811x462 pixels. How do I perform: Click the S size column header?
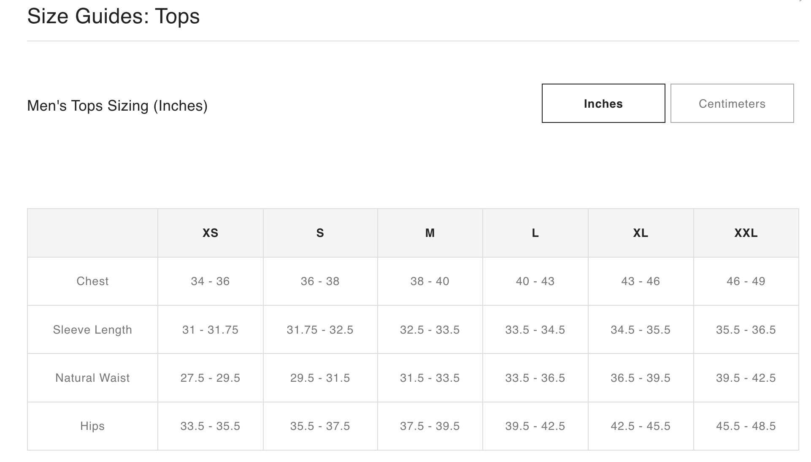[320, 233]
